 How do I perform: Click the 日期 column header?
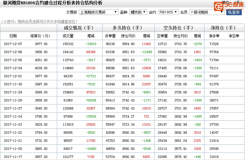coord(13,36)
